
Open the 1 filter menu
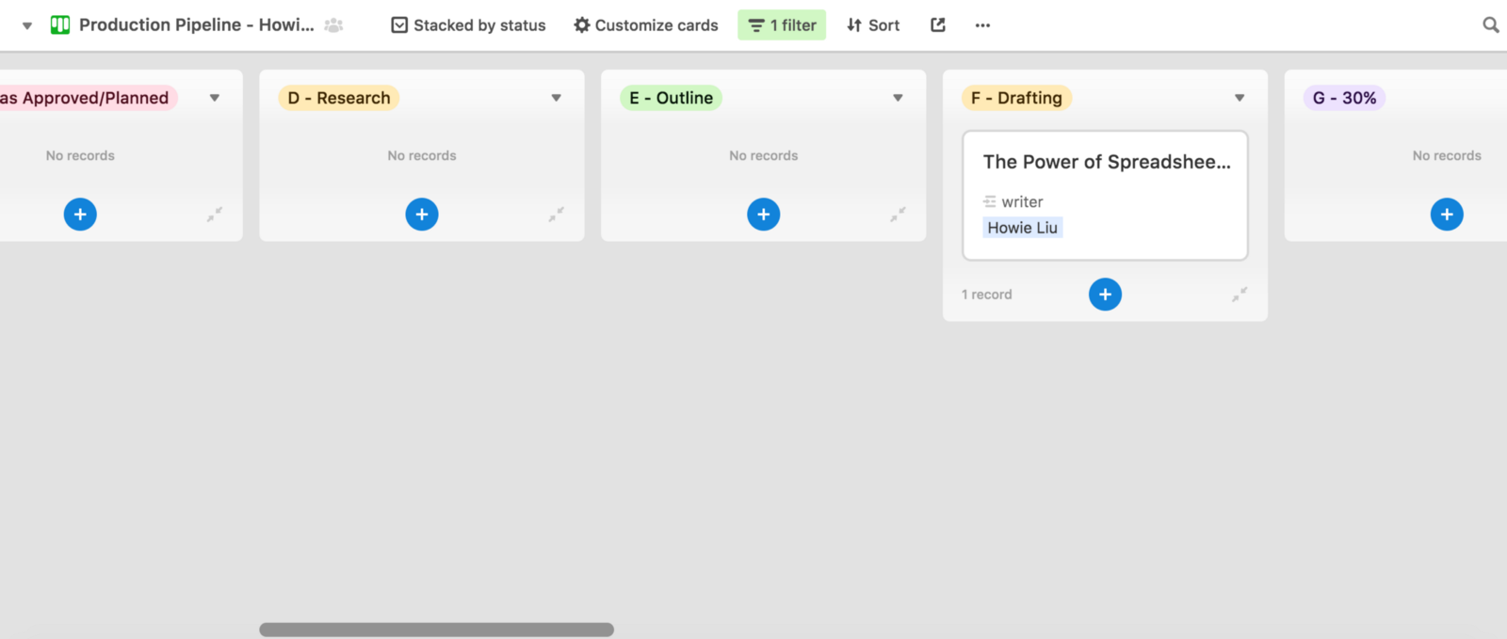782,25
